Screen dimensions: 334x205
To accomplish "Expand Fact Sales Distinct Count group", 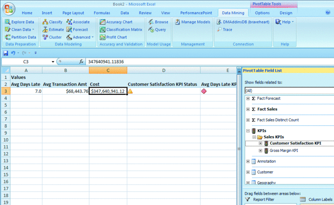I will point(248,120).
